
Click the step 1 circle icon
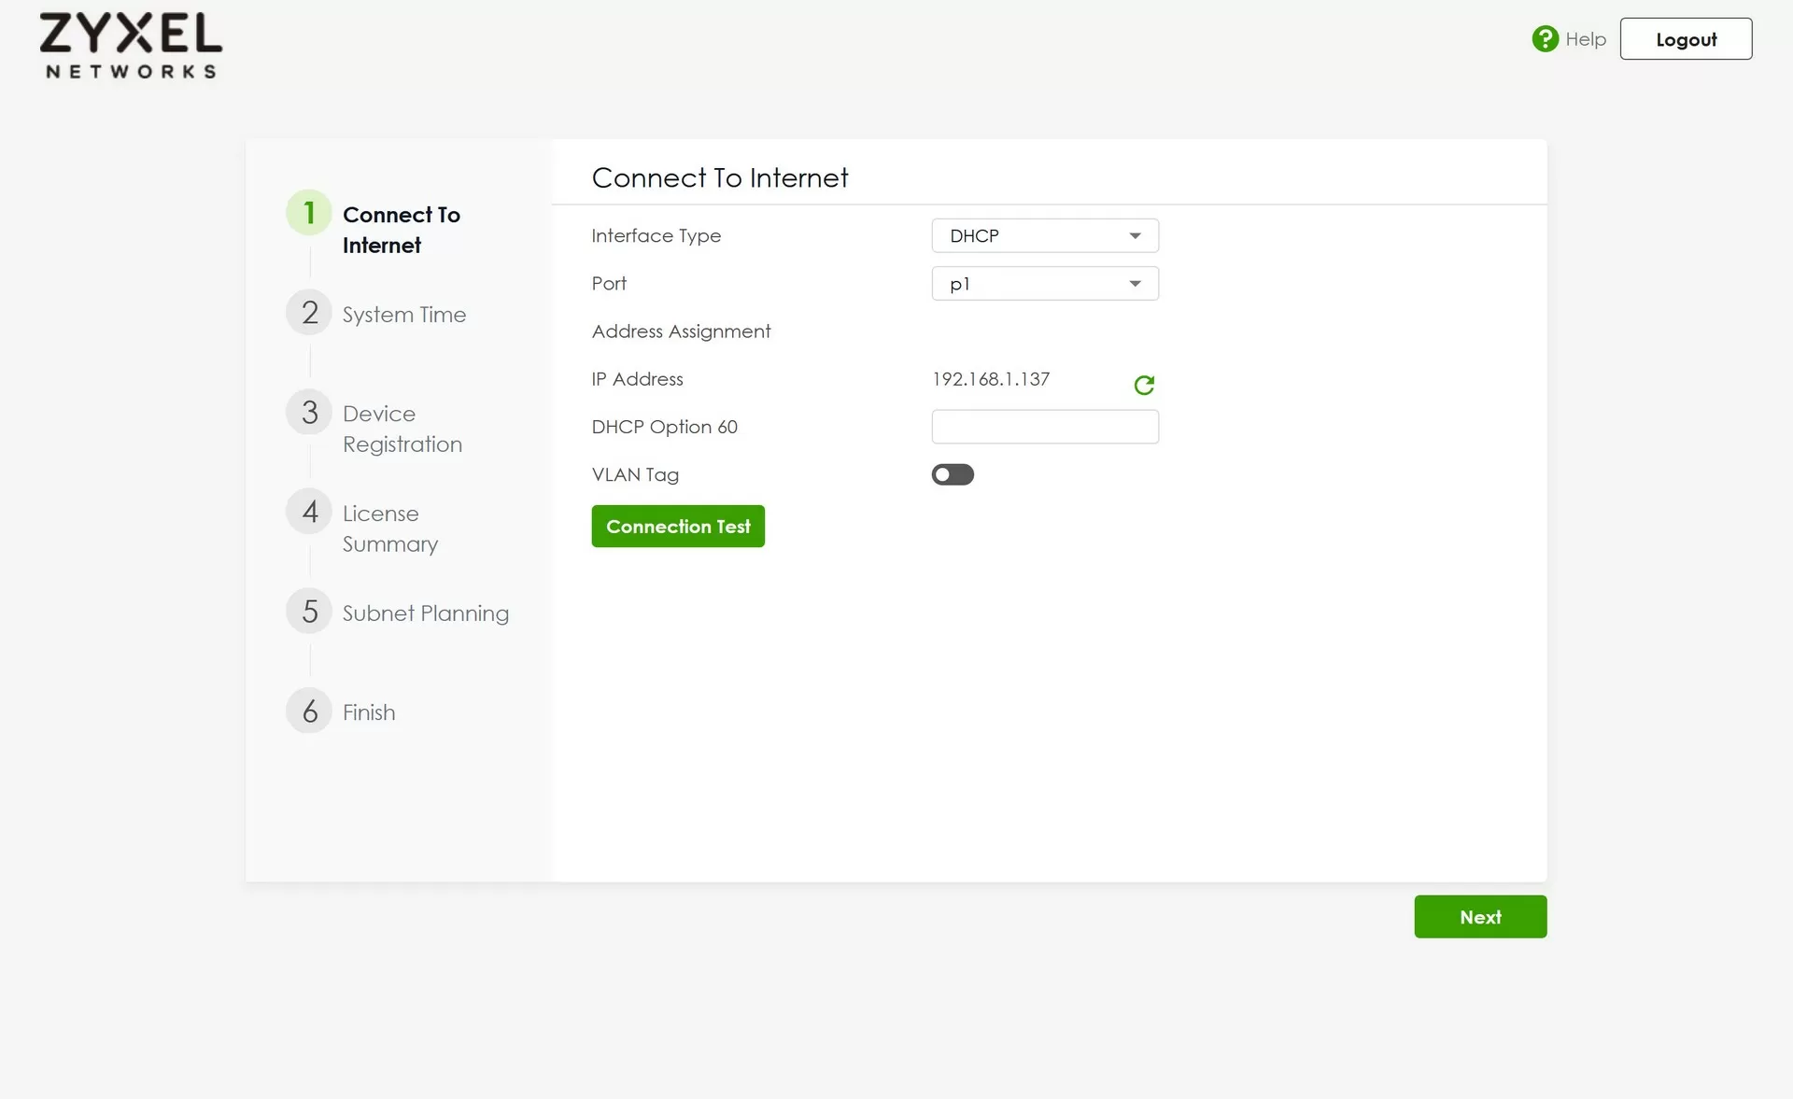[x=309, y=213]
